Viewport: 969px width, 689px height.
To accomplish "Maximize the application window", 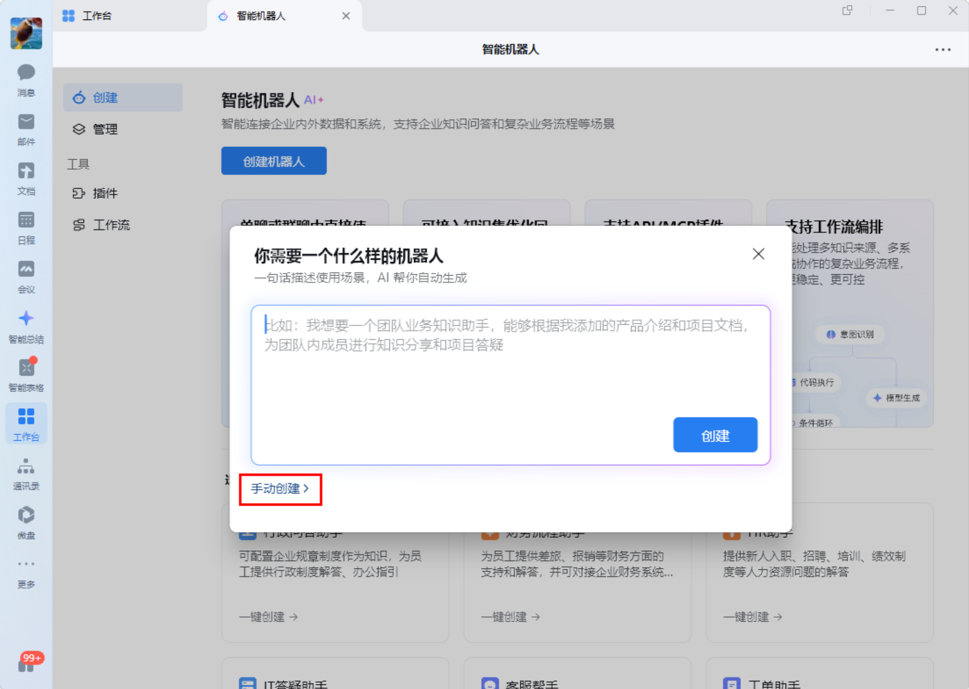I will coord(921,10).
